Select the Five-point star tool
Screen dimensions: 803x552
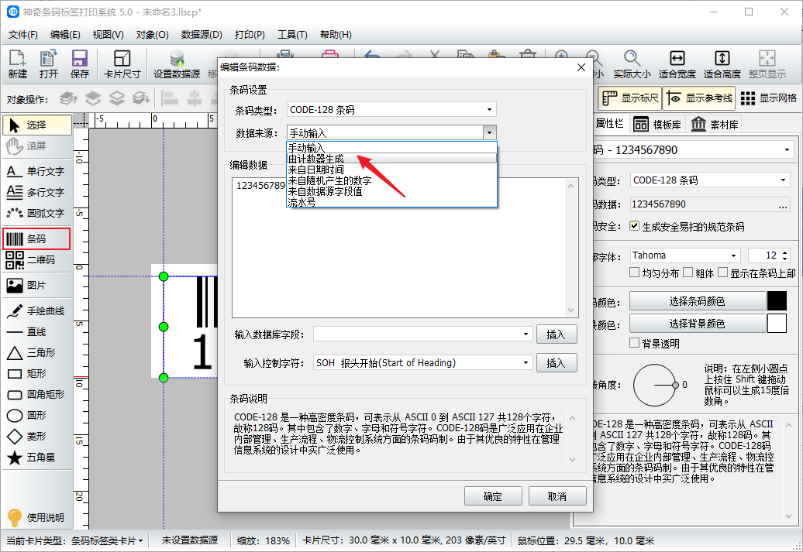tap(37, 458)
